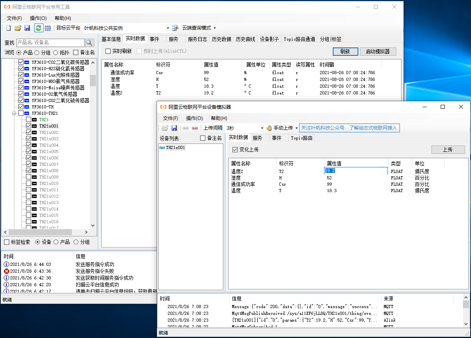Open the 目标云平台 dropdown
This screenshot has width=471, height=338.
[x=168, y=28]
